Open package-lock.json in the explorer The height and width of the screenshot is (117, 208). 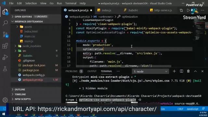click(34, 65)
